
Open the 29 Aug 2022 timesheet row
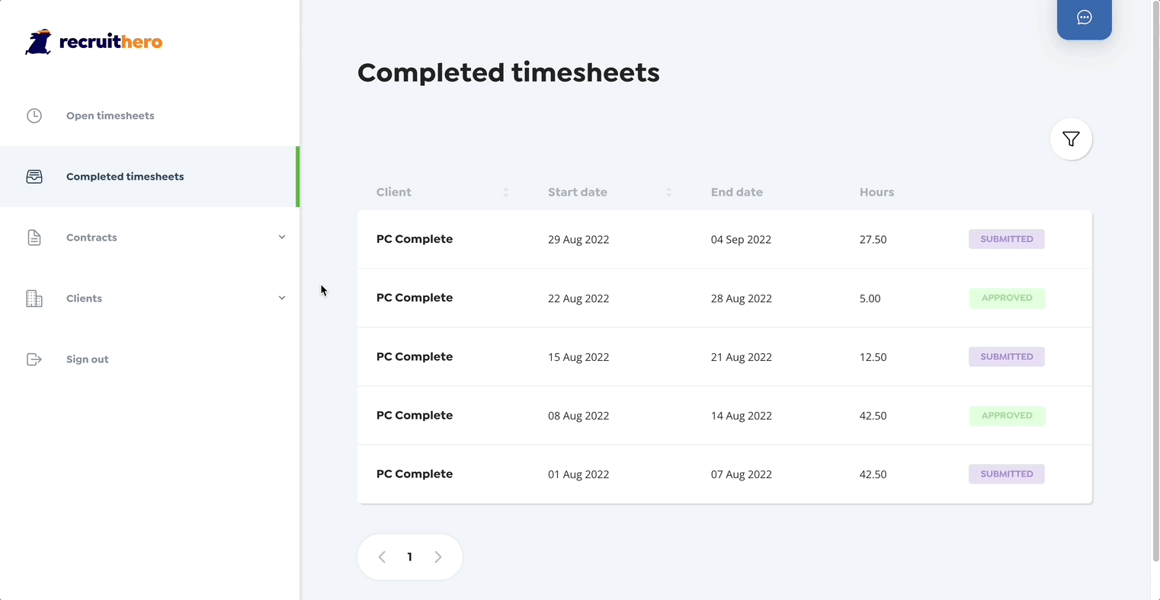point(578,239)
